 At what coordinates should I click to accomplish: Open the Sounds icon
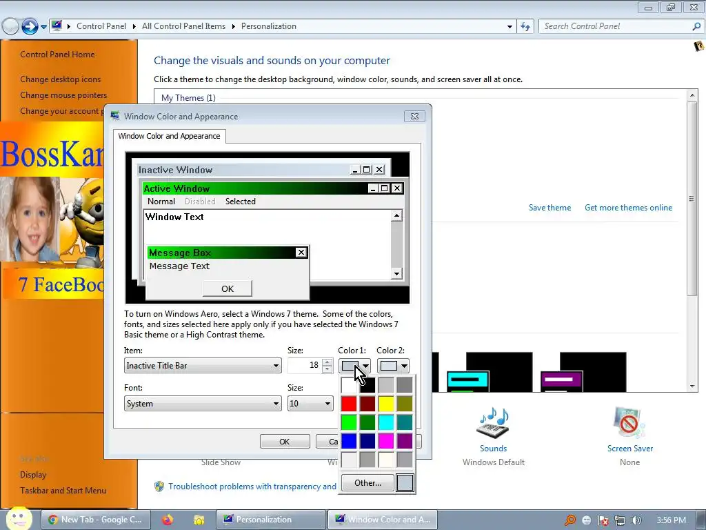tap(493, 423)
